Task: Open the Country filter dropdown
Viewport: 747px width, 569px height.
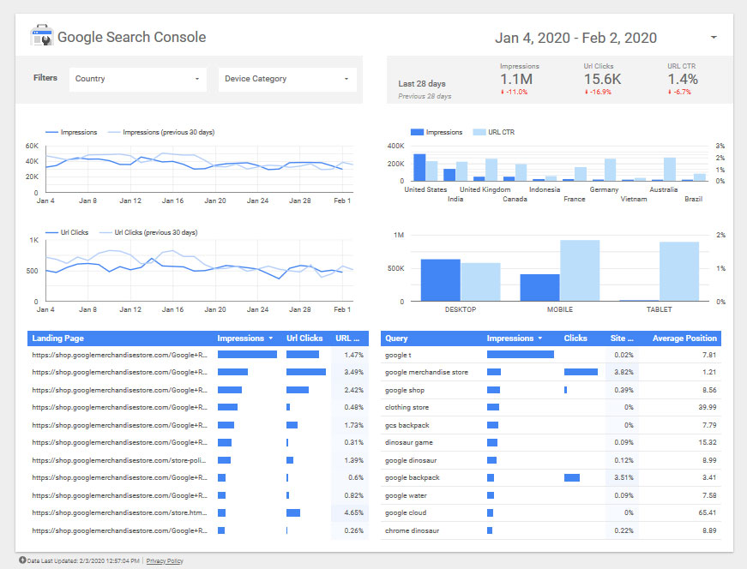Action: 138,79
